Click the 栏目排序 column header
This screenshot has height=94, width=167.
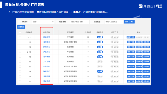pos(88,32)
